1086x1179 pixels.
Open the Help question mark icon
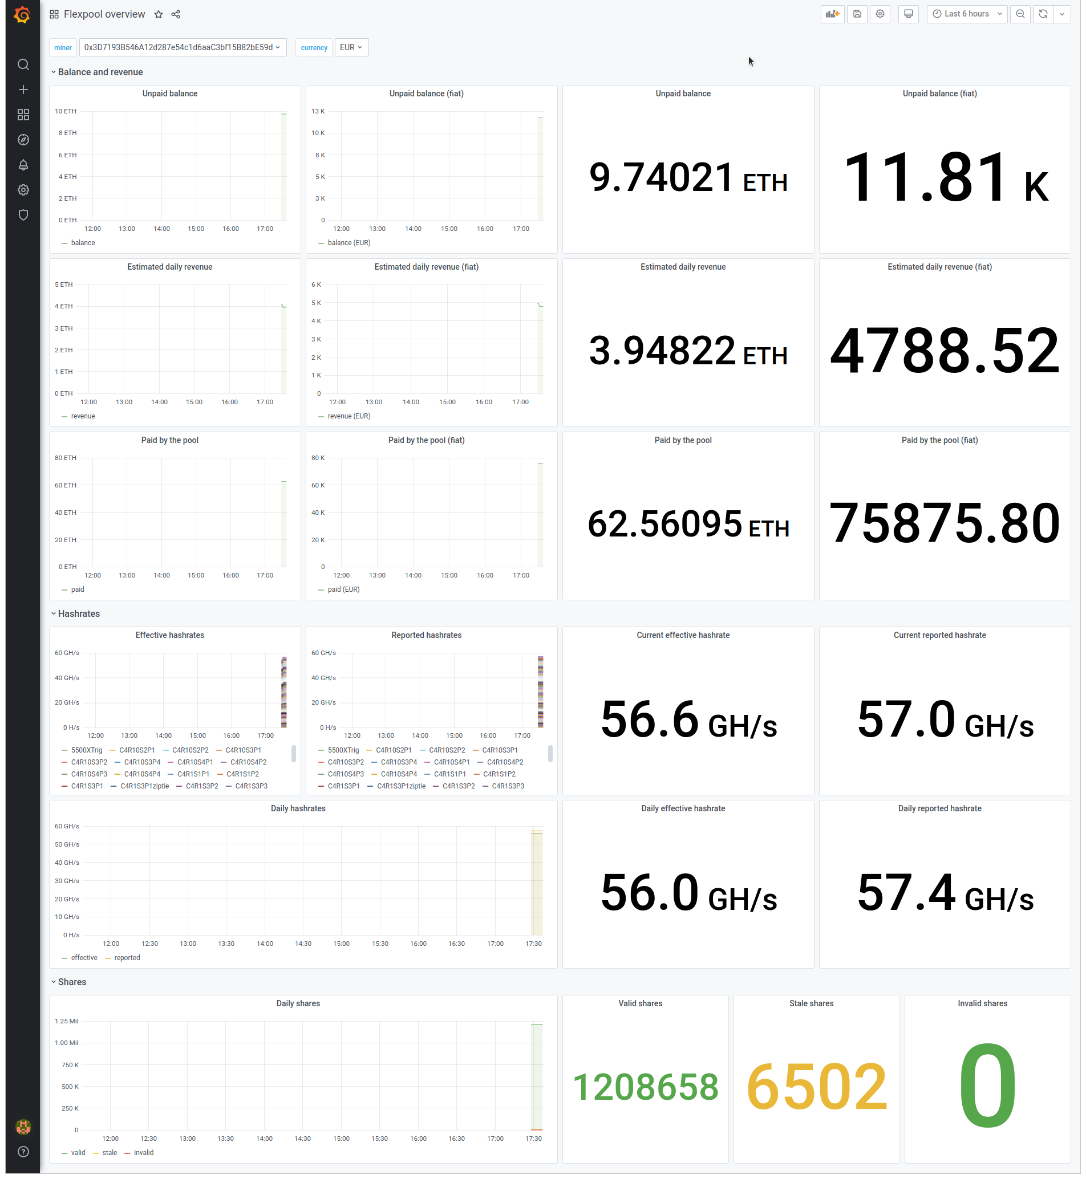(x=23, y=1153)
